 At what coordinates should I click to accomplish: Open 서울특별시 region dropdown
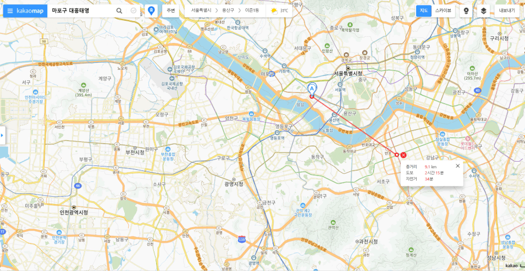[201, 11]
